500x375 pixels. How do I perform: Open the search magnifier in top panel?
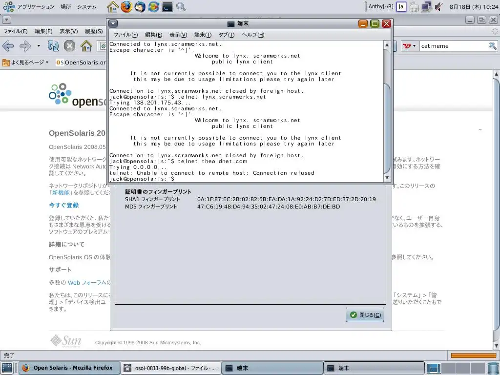pyautogui.click(x=181, y=7)
